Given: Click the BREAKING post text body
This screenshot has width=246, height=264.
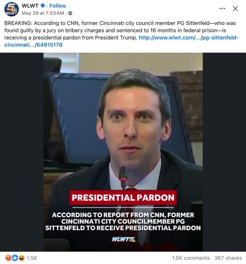Looking at the screenshot, I should 121,34.
